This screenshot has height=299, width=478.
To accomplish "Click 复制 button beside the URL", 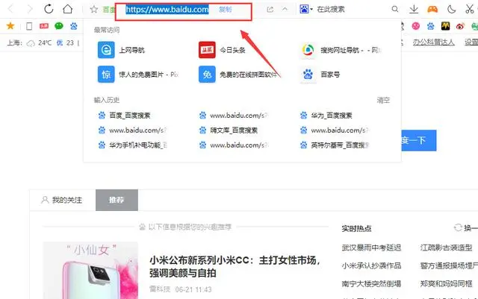I will tap(226, 10).
